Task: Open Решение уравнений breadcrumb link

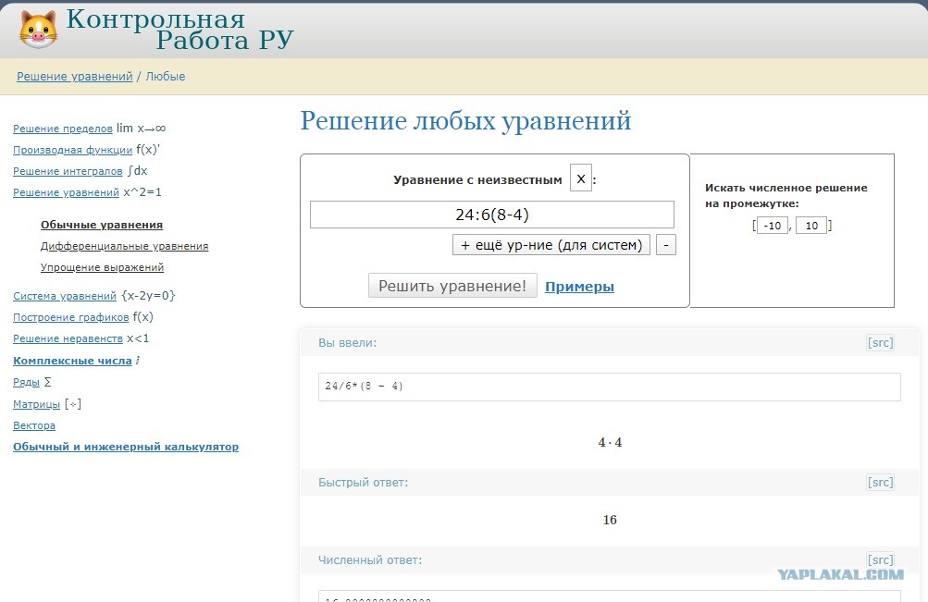Action: [75, 76]
